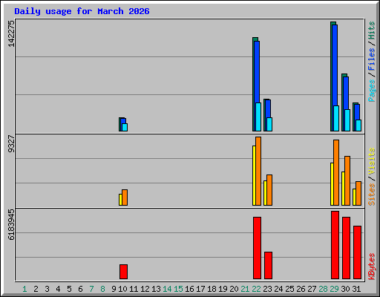
Task: Click the cyan Pages bar for day 22
Action: click(258, 117)
